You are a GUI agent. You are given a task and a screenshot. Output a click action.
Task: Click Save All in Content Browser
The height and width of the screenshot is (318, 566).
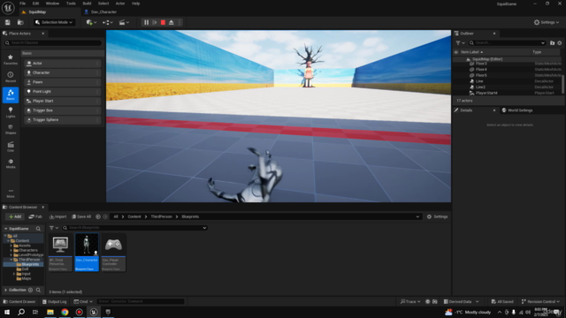(x=81, y=216)
